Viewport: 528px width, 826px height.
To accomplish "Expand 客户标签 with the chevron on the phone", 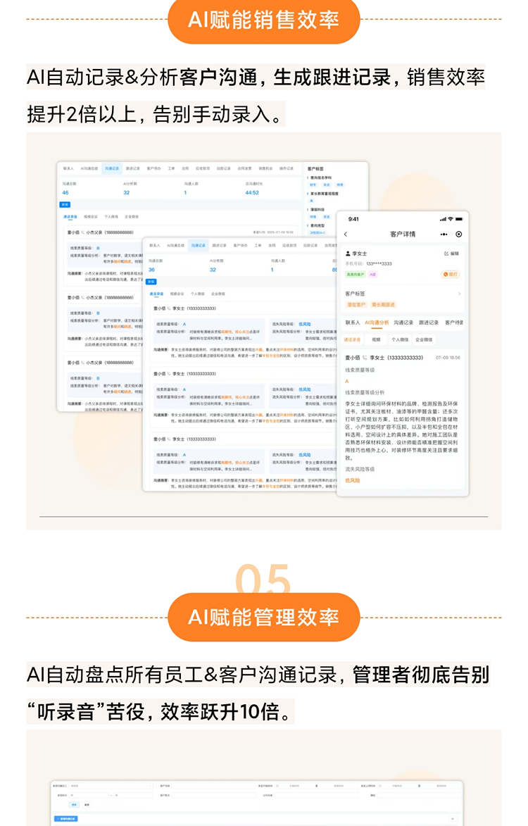I will (x=459, y=294).
